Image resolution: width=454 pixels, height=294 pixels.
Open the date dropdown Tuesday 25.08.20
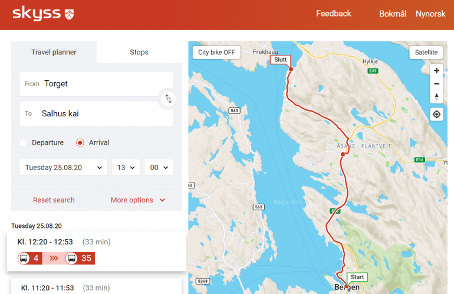[64, 168]
